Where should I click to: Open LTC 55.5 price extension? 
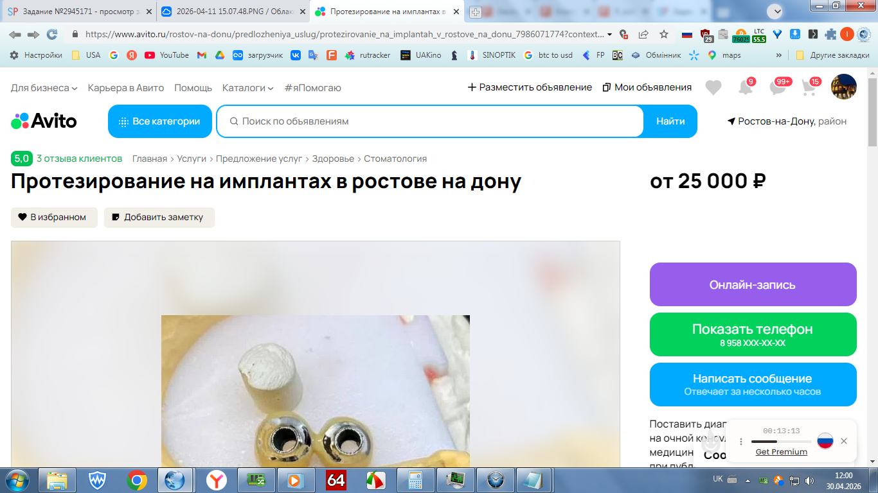(759, 35)
